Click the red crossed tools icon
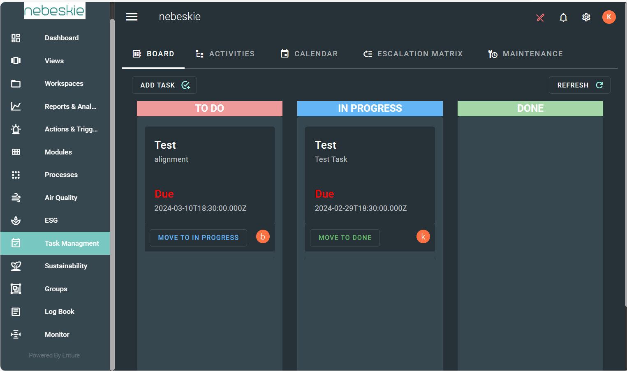Screen dimensions: 627x371 [x=540, y=17]
